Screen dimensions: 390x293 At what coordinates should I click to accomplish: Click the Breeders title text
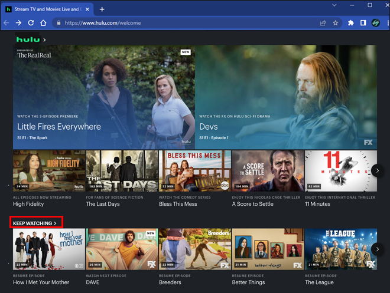coord(170,282)
